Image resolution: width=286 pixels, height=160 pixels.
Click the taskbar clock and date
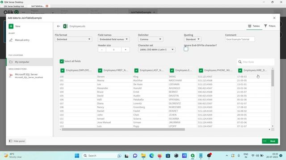click(x=272, y=156)
